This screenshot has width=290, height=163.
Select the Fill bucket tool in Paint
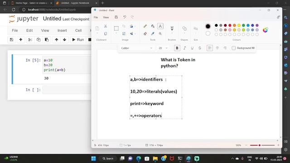point(153,26)
